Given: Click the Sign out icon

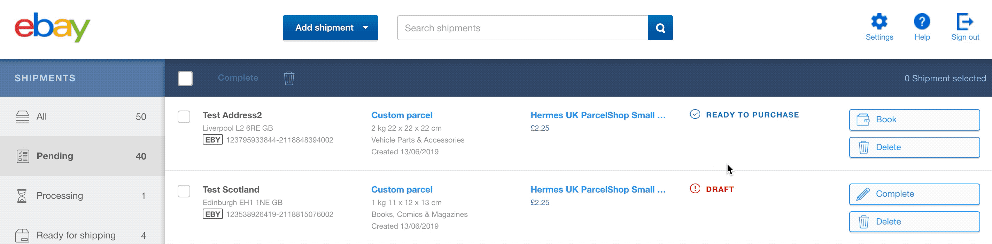Looking at the screenshot, I should [965, 21].
